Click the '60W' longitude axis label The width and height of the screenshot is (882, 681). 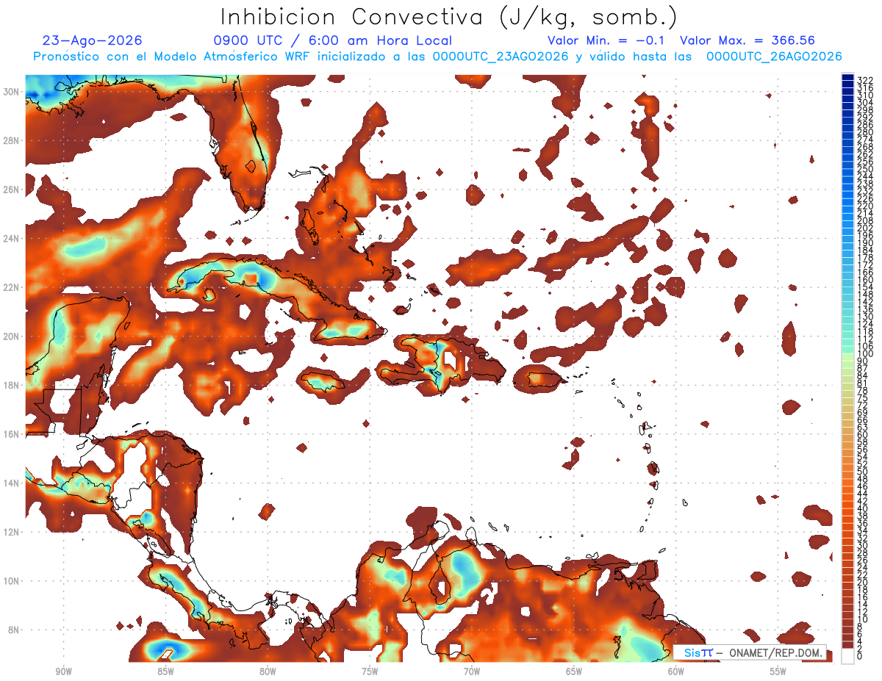[x=676, y=671]
